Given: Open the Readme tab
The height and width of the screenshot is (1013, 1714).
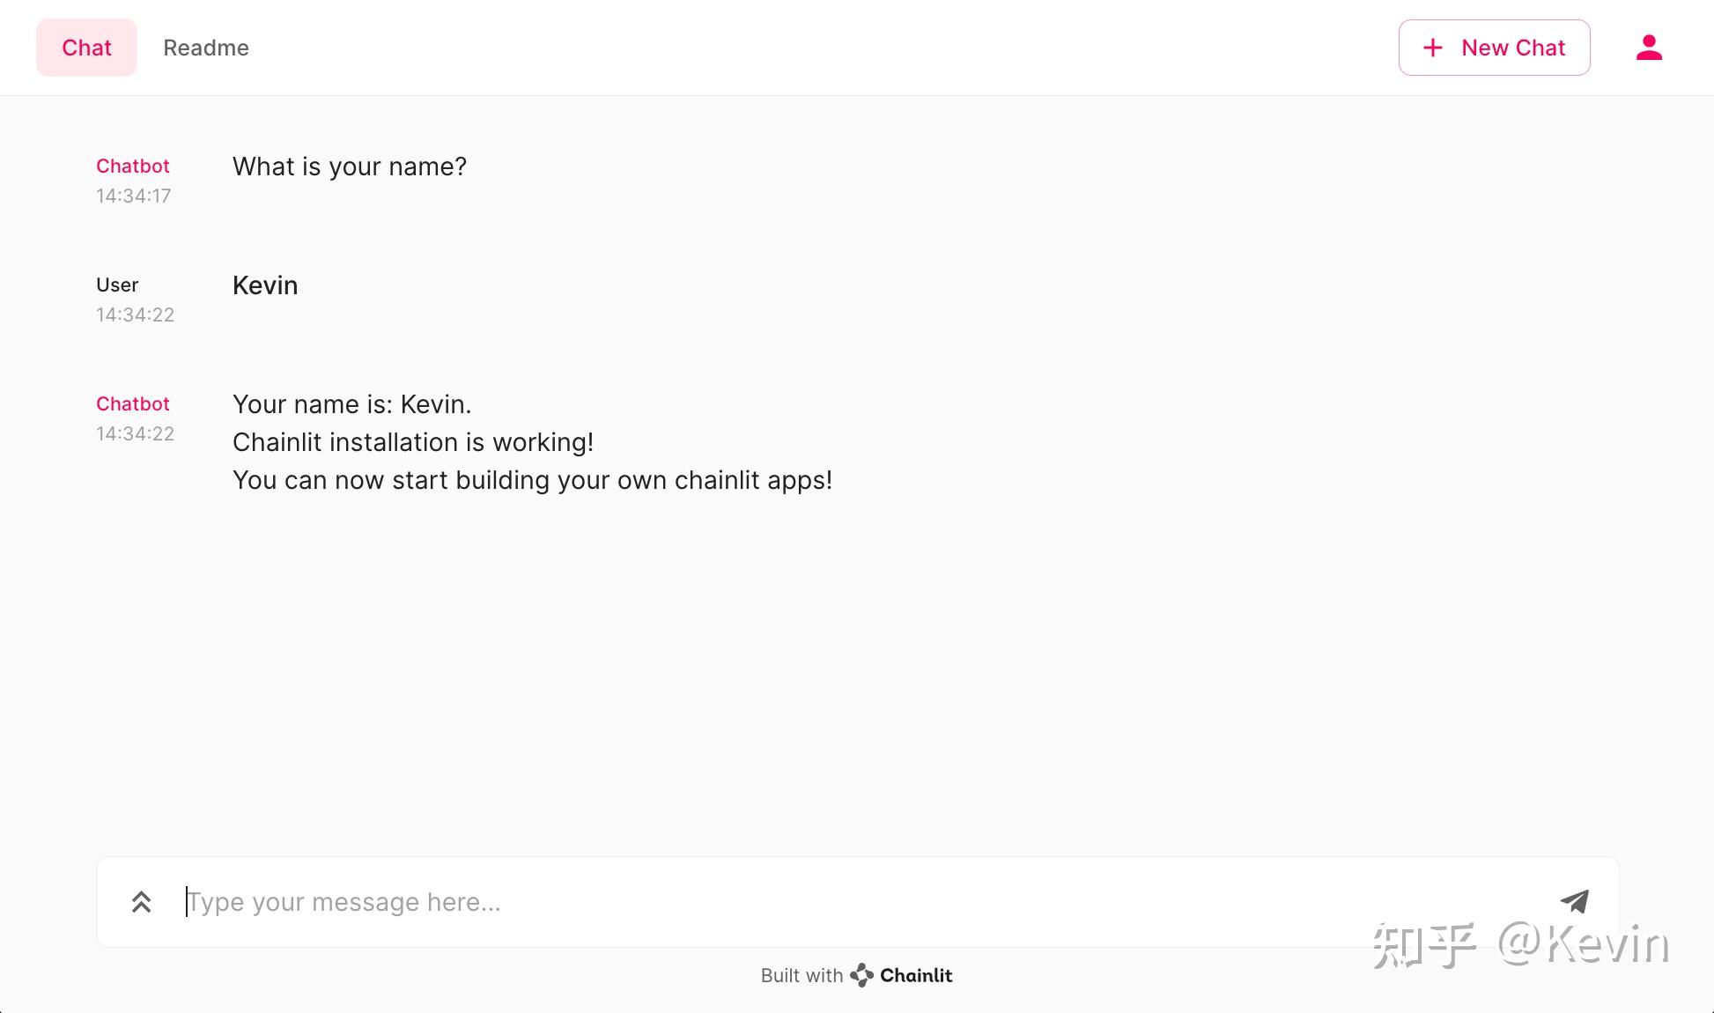Looking at the screenshot, I should [x=206, y=48].
